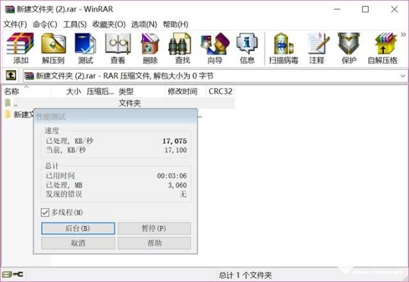Launch the 向导 (Wizard) icon
The width and height of the screenshot is (409, 282).
pyautogui.click(x=215, y=43)
